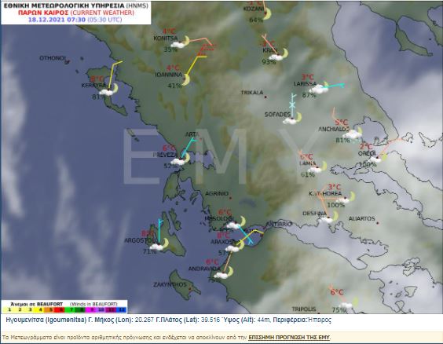Screen dimensions: 443x344
Task: Click the Άνεμοι σε BEAUFORT legend title
Action: coord(37,304)
